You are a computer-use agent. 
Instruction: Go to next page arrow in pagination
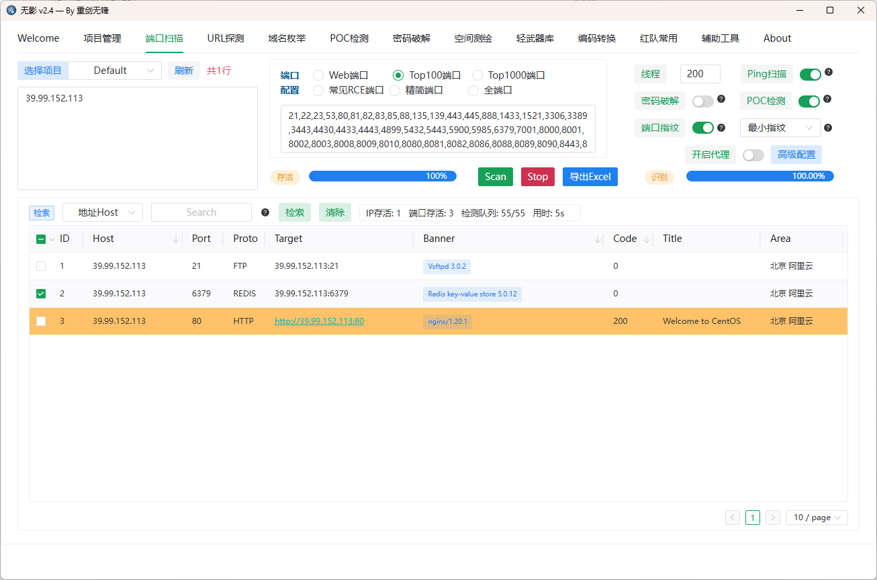[773, 517]
